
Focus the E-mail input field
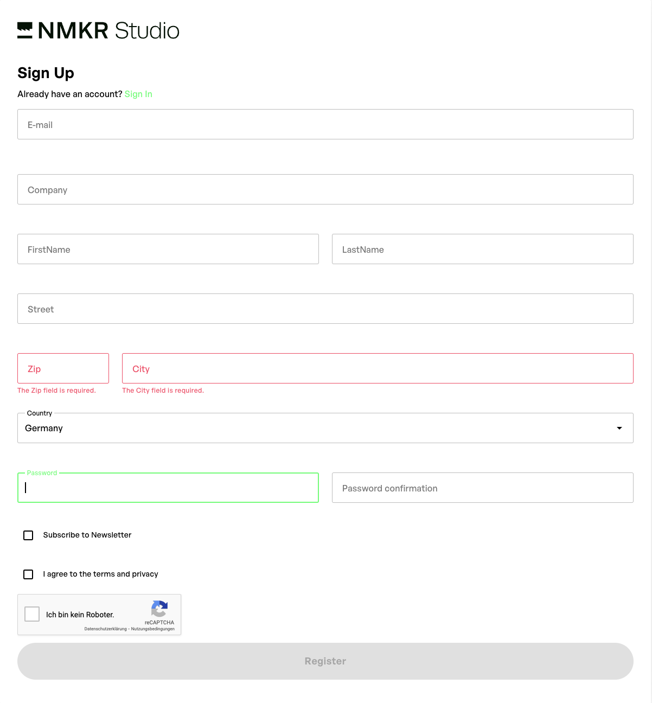325,125
